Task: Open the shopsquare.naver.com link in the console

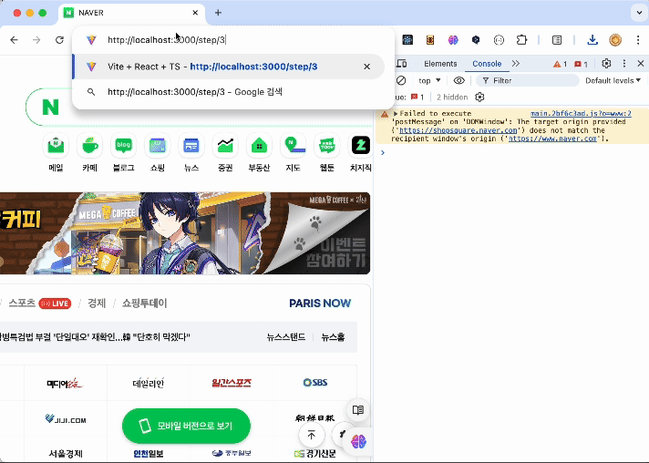Action: [x=458, y=130]
